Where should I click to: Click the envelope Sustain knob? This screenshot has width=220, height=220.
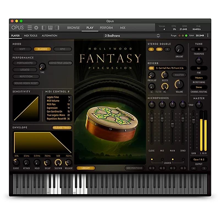[x=58, y=163]
